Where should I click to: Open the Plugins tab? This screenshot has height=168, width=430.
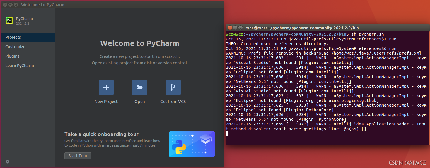click(28, 56)
